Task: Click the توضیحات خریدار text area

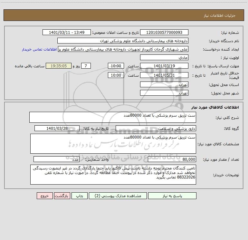Action: pos(113,175)
